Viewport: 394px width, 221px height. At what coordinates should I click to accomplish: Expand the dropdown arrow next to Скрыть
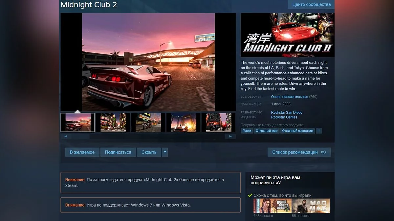click(165, 152)
